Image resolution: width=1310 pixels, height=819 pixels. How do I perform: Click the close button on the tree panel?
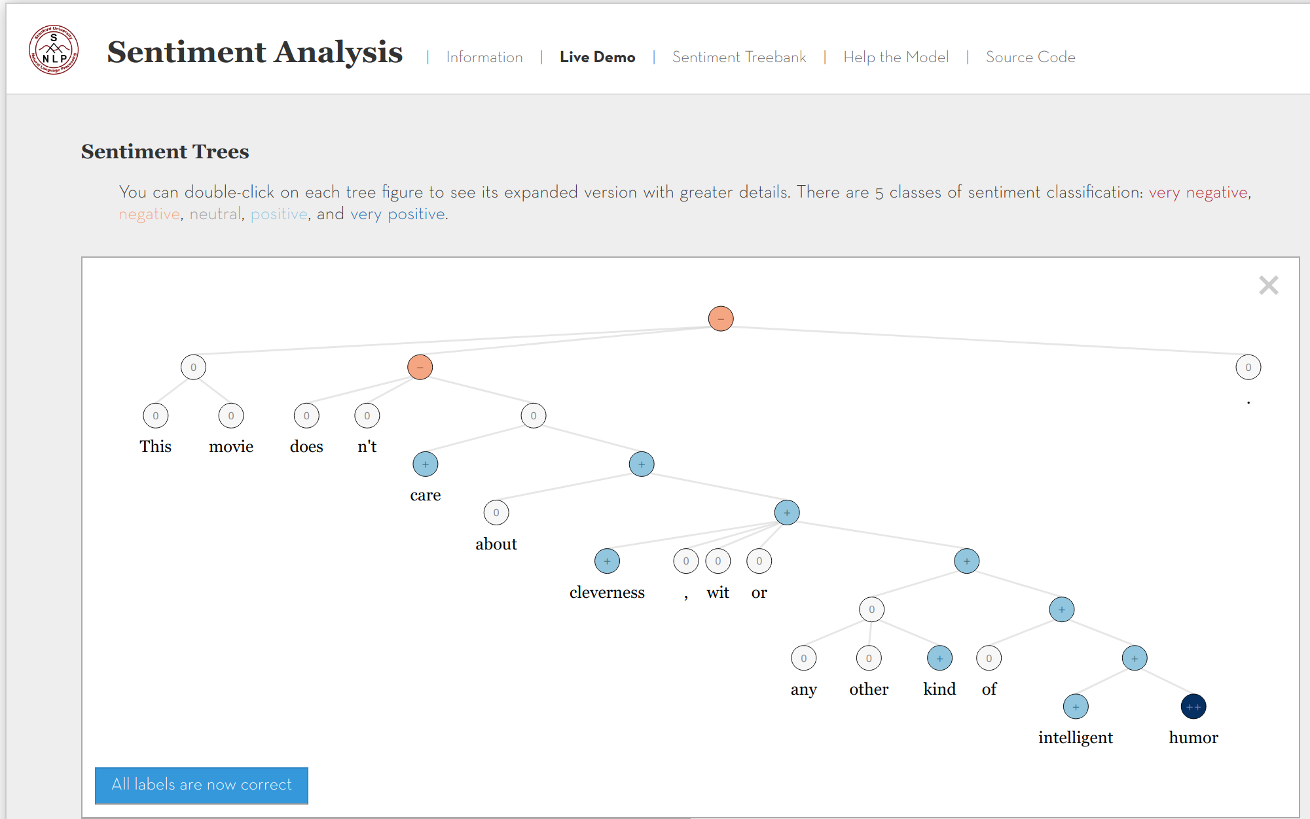coord(1269,285)
